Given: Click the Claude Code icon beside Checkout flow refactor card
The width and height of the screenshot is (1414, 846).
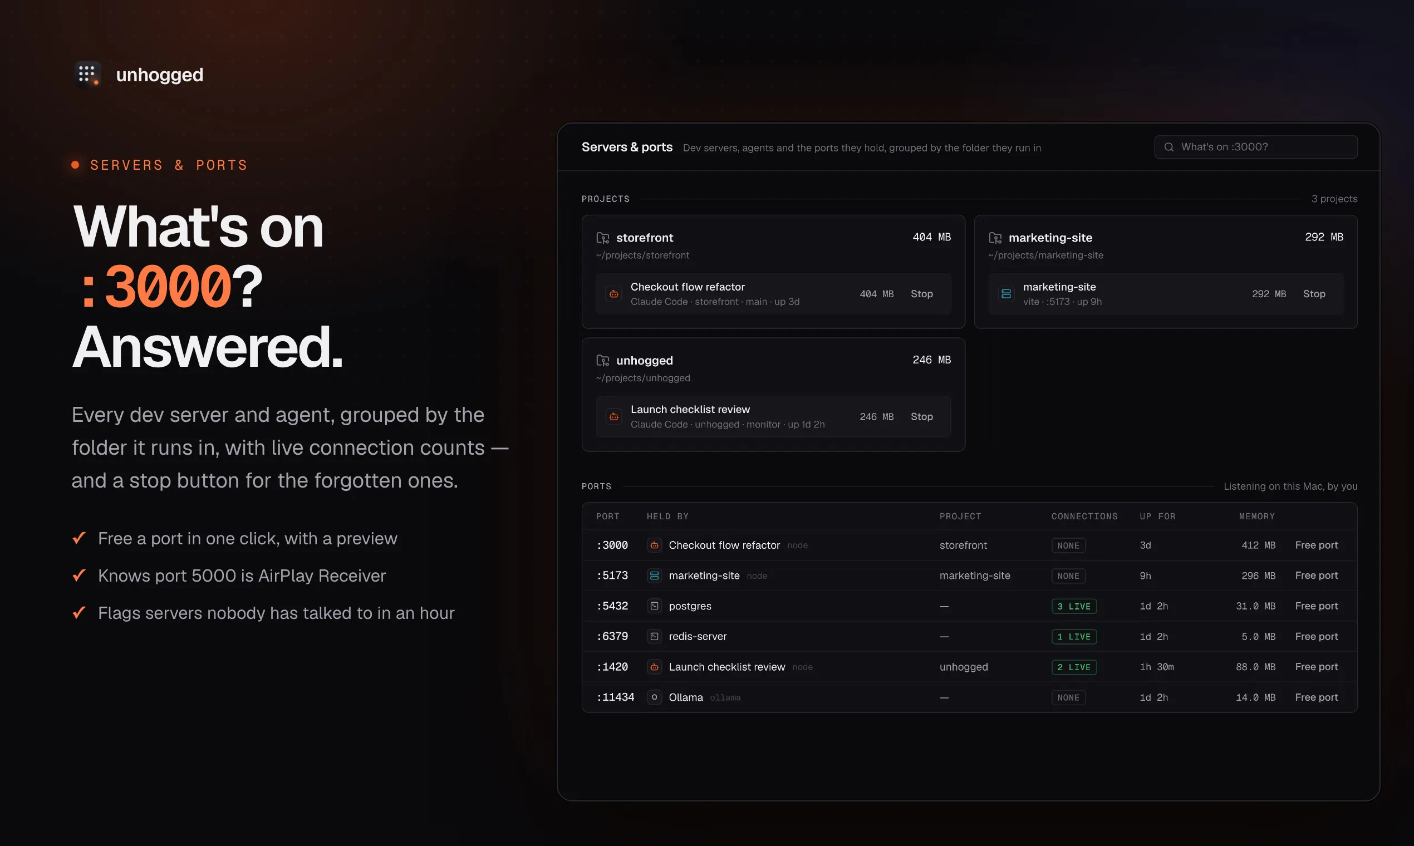Looking at the screenshot, I should pos(613,294).
